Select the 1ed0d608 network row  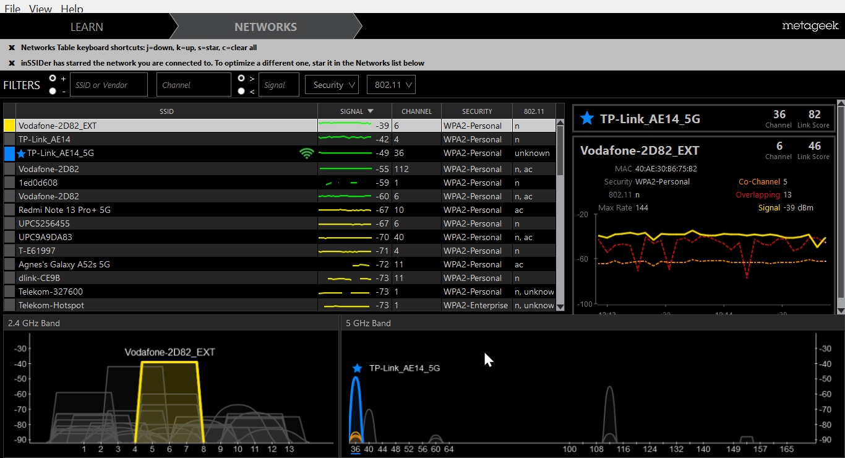coord(280,183)
